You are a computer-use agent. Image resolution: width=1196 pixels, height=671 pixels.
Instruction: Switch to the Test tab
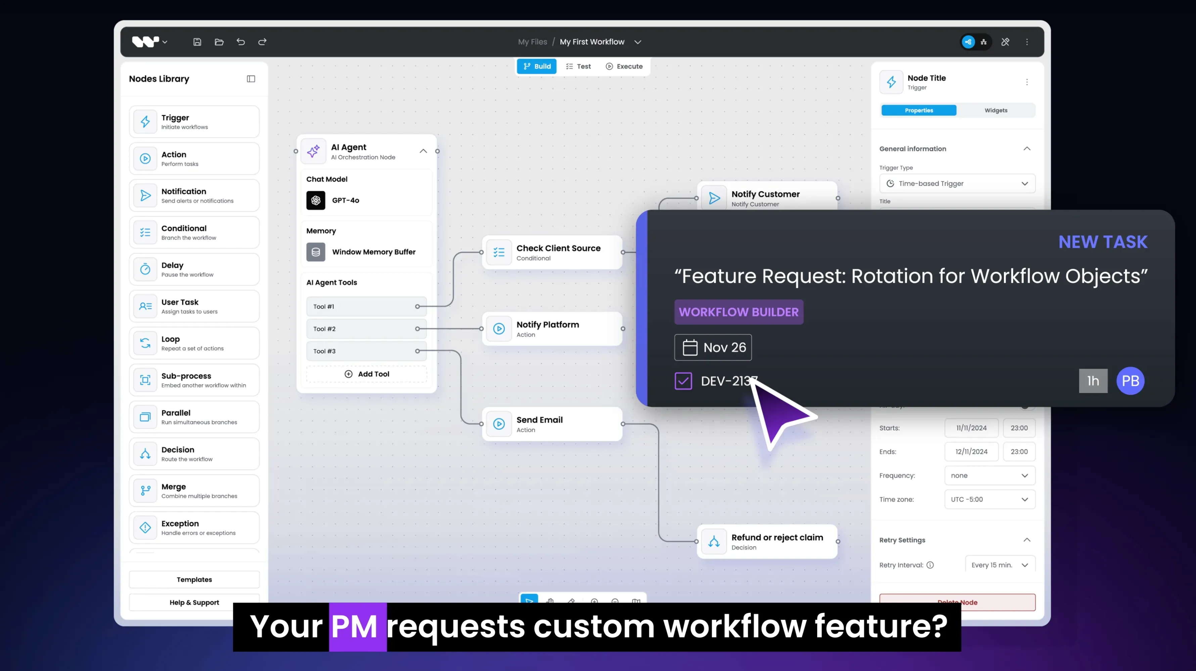[x=578, y=66]
